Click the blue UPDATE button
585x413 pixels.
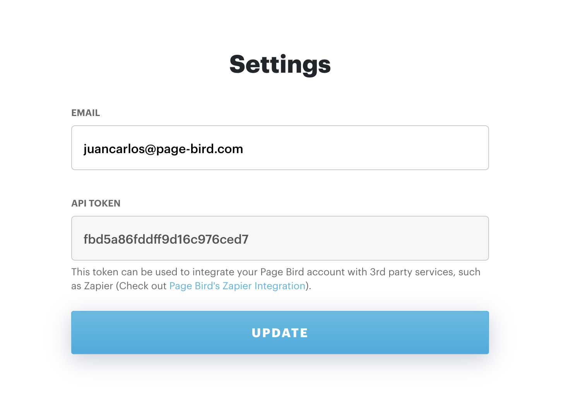coord(280,333)
